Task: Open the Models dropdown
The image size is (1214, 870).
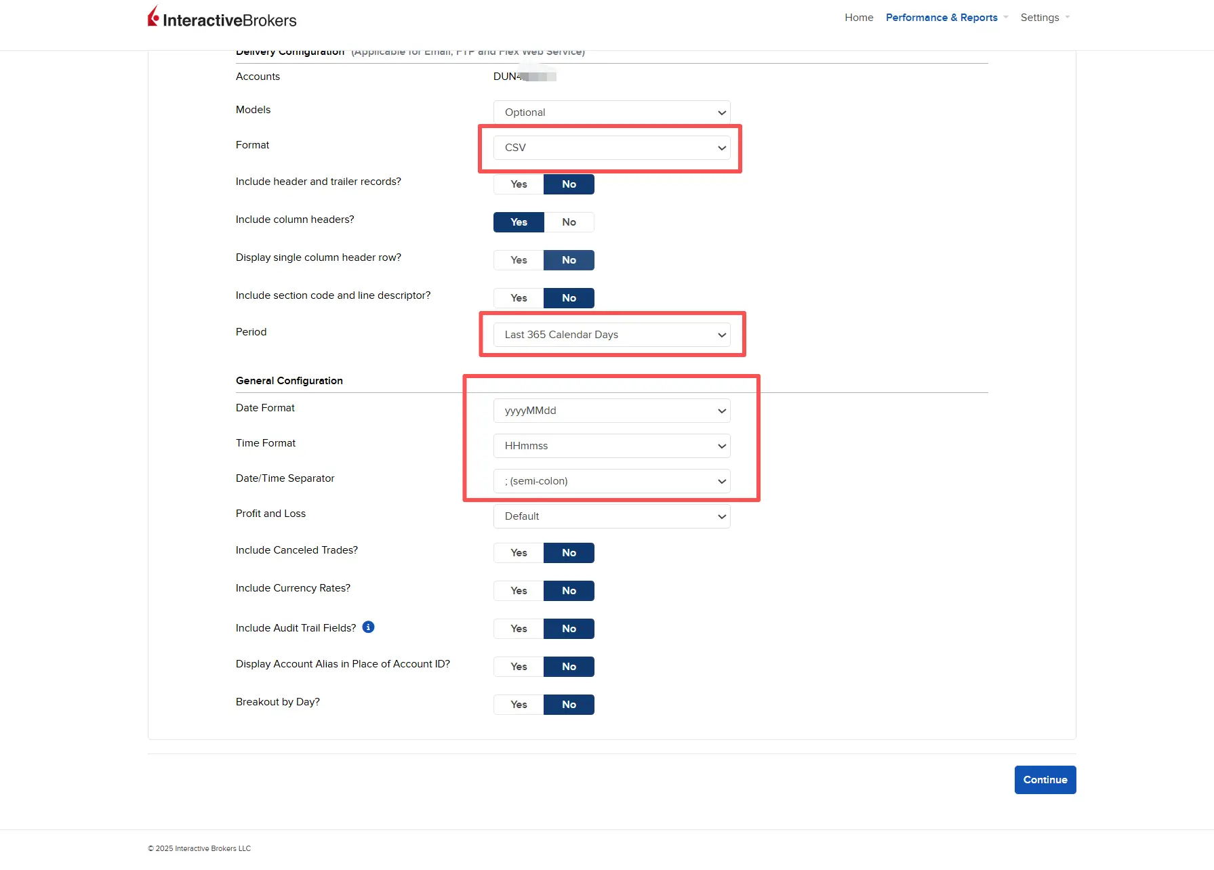Action: click(x=611, y=112)
